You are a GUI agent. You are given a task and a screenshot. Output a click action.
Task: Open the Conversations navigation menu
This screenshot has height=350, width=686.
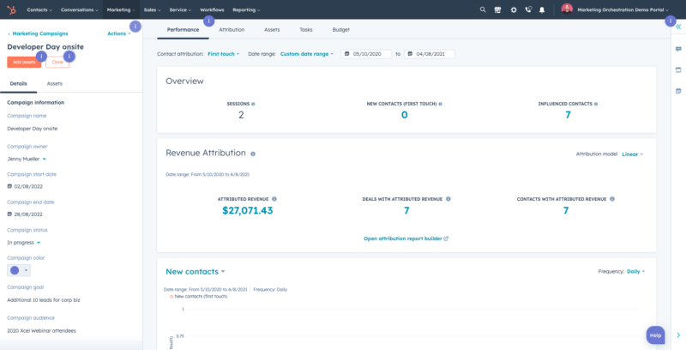79,9
